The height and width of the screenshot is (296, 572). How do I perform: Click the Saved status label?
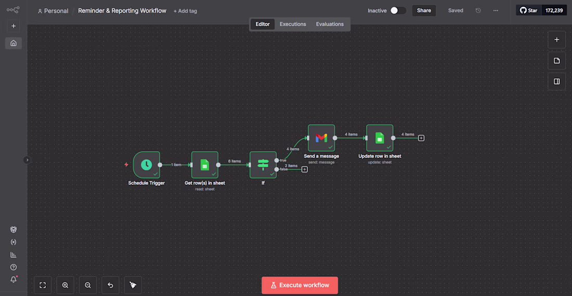point(456,10)
